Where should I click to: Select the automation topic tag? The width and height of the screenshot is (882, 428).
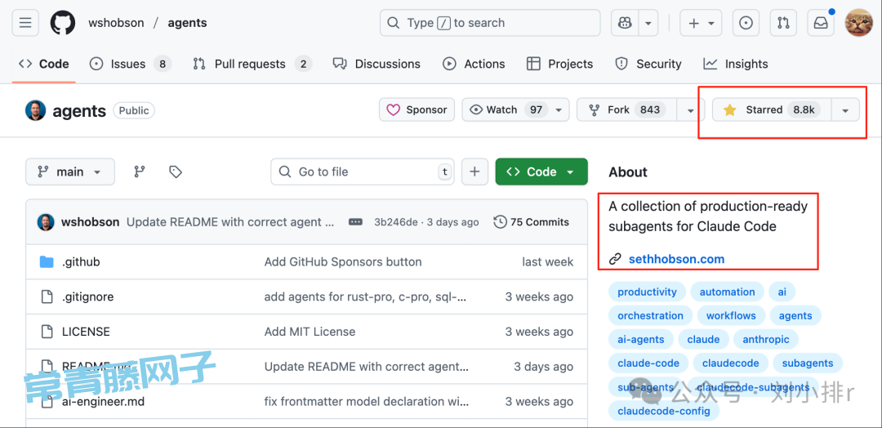[x=728, y=292]
